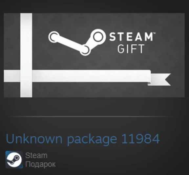The image size is (189, 175).
Task: Click the small left circle of Steam logo
Action: (x=54, y=37)
